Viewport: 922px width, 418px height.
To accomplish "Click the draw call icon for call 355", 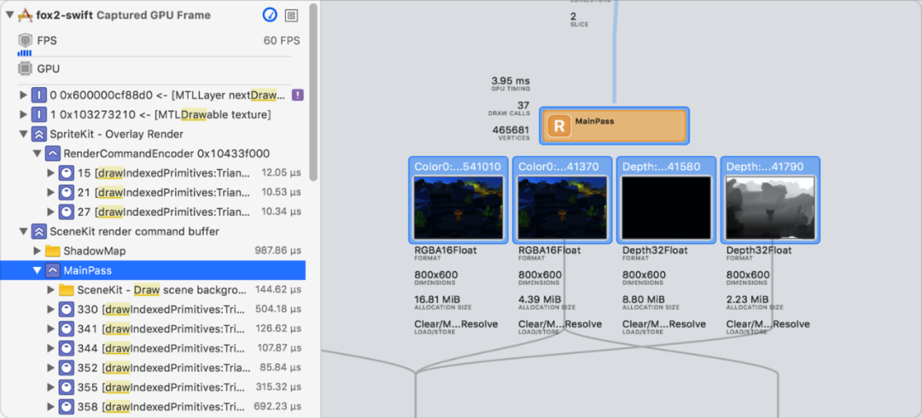I will 66,387.
